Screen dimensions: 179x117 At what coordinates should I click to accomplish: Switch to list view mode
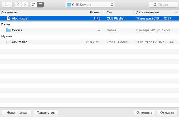click(x=40, y=5)
